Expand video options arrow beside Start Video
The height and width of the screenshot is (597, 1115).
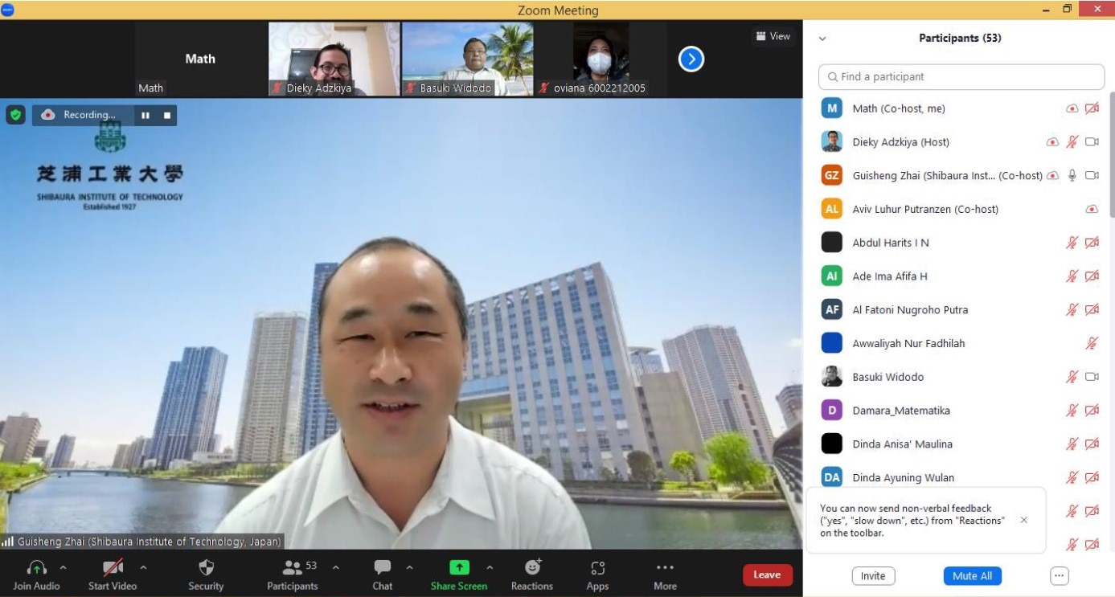click(x=143, y=567)
